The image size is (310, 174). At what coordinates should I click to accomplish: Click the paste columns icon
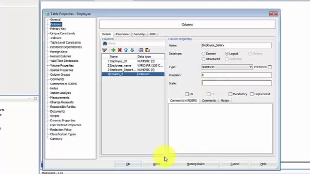point(147,50)
